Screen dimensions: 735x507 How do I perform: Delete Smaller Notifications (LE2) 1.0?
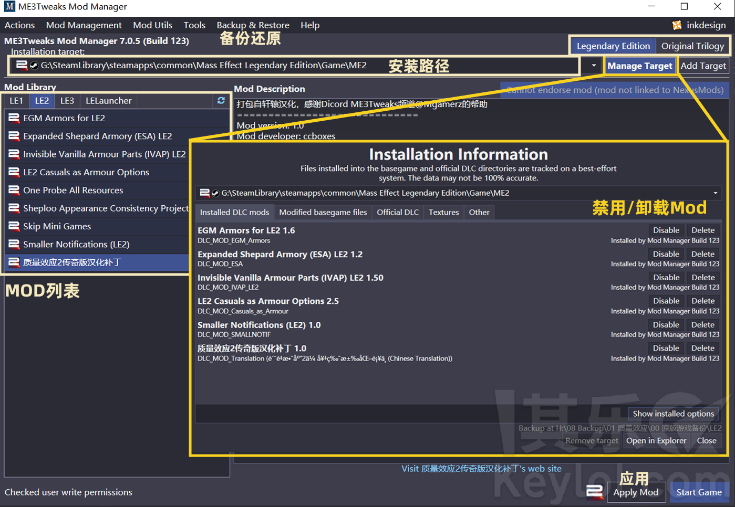click(703, 325)
